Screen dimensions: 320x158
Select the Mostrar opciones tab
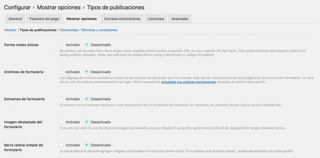point(81,19)
